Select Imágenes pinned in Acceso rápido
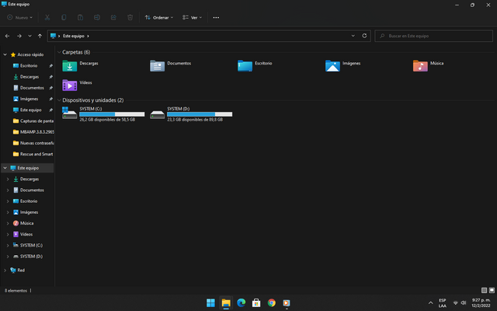Viewport: 497px width, 311px height. pyautogui.click(x=28, y=99)
